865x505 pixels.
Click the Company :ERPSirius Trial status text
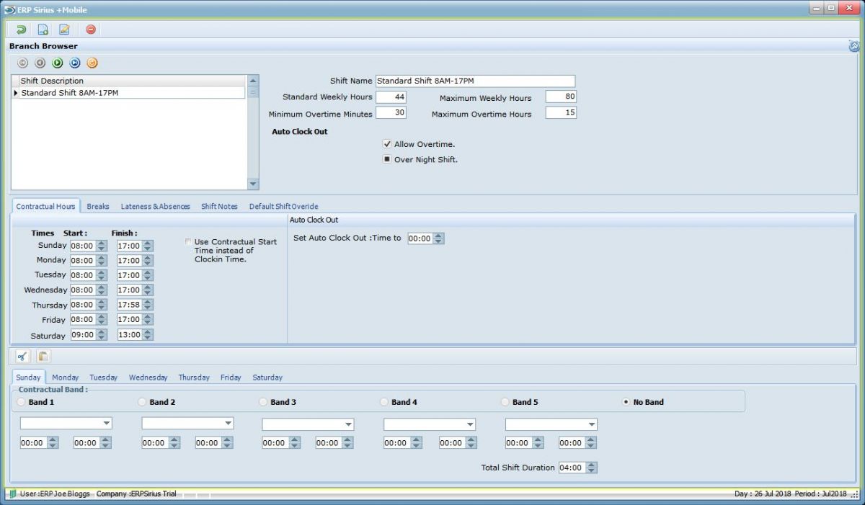coord(136,494)
